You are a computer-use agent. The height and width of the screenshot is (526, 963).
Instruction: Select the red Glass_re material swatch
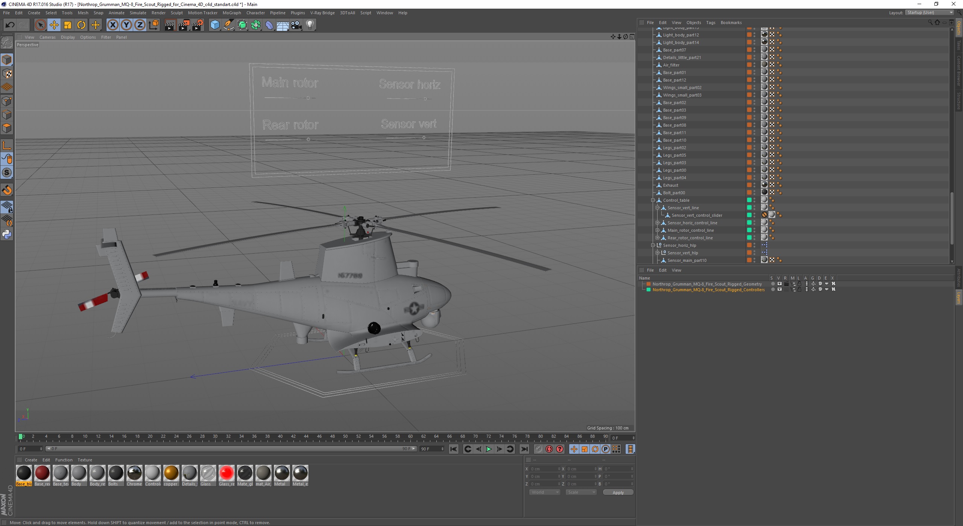pyautogui.click(x=226, y=475)
